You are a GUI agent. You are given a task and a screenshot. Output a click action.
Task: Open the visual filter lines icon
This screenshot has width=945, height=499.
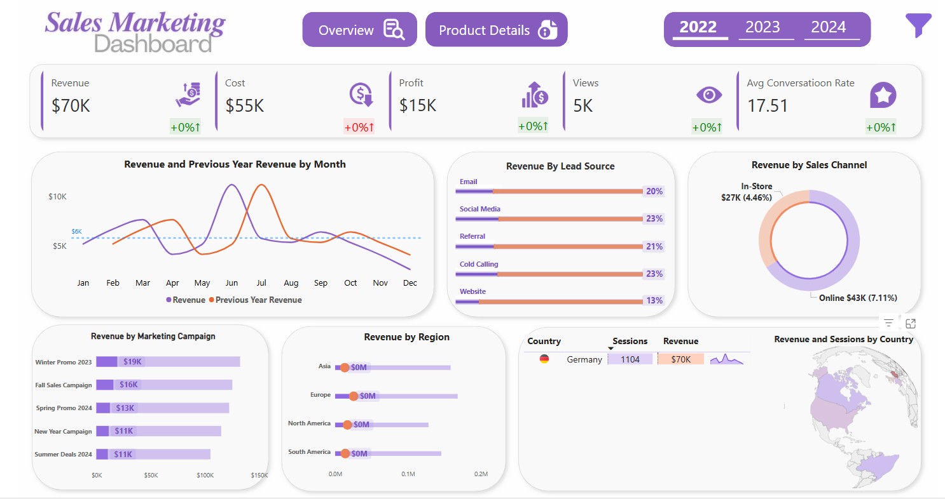[x=888, y=323]
